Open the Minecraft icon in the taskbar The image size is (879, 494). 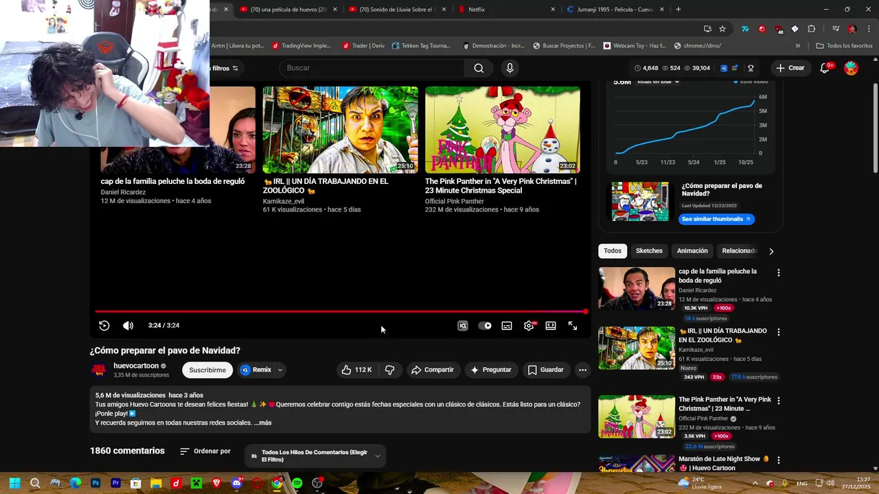[196, 483]
